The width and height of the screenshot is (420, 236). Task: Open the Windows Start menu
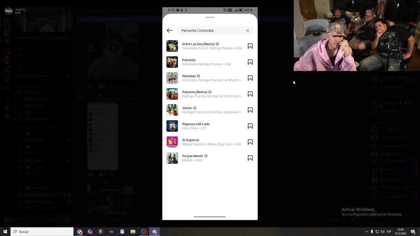coord(5,232)
